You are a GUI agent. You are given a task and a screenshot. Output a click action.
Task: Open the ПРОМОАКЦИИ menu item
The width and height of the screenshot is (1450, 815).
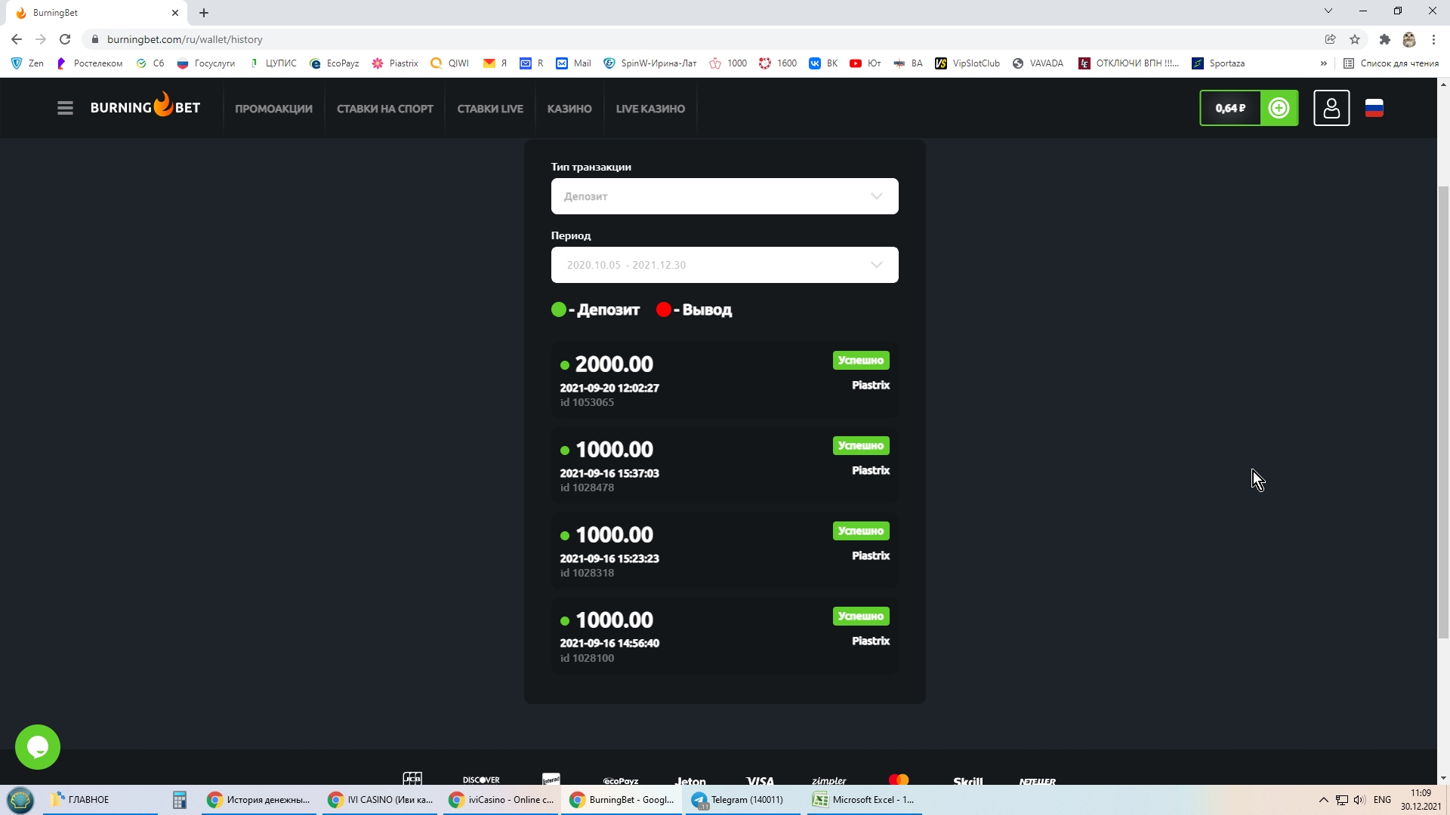pos(273,109)
